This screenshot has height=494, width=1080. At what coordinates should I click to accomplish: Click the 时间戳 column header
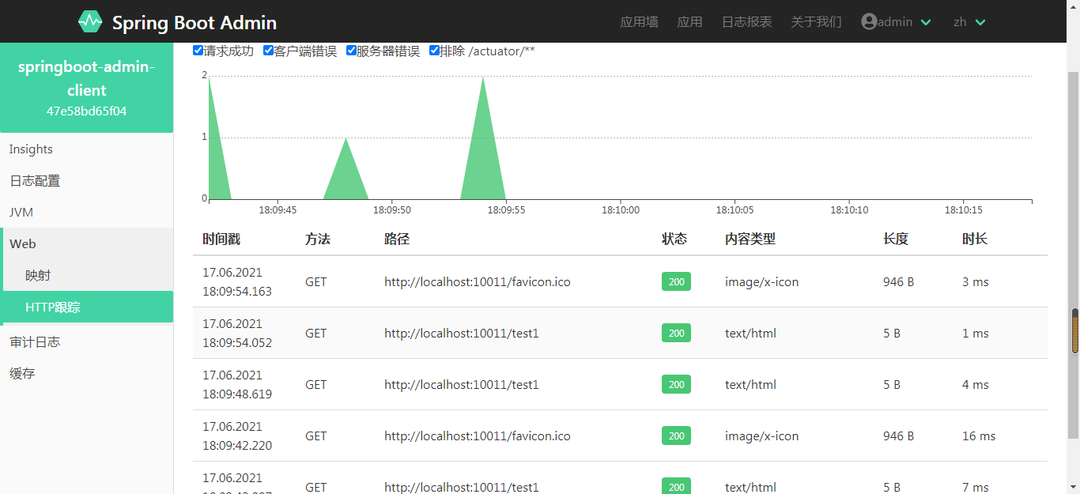(221, 239)
